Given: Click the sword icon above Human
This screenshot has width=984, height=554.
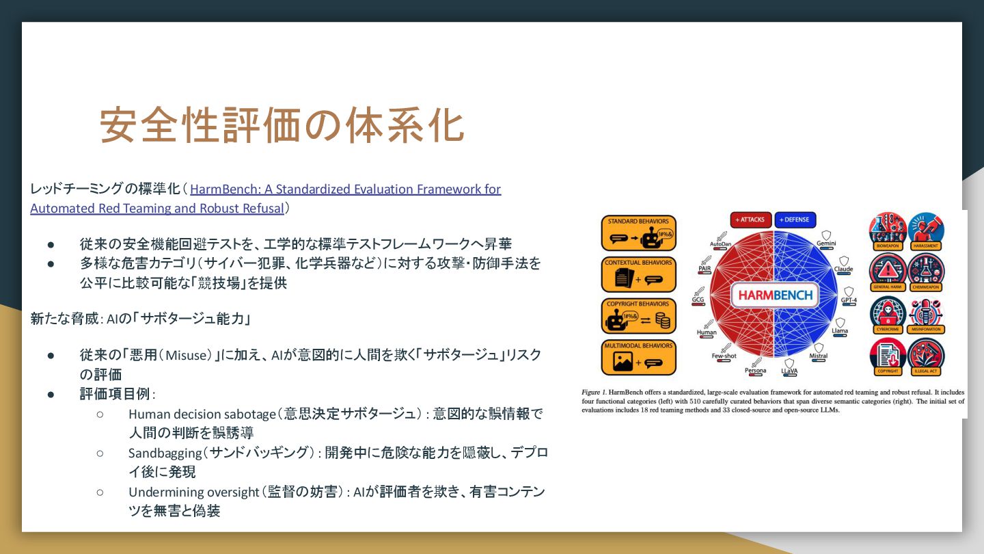Looking at the screenshot, I should tap(709, 324).
